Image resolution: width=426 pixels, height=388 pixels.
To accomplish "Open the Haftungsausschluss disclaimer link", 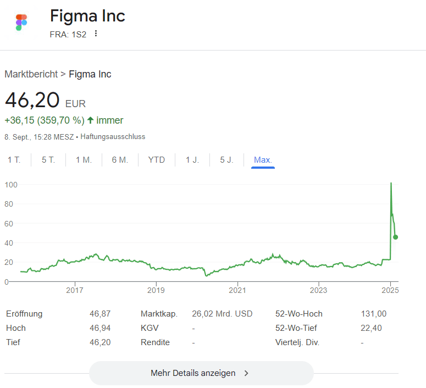I will tap(113, 136).
